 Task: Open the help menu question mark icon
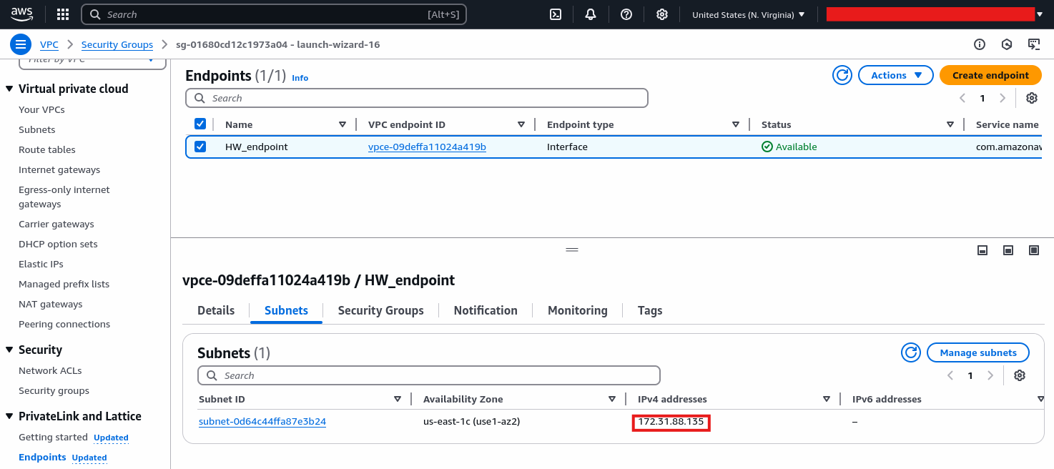point(626,14)
